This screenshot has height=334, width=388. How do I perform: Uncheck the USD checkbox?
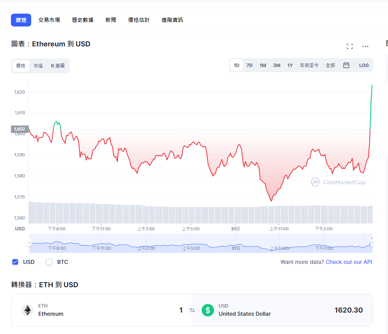pyautogui.click(x=15, y=262)
